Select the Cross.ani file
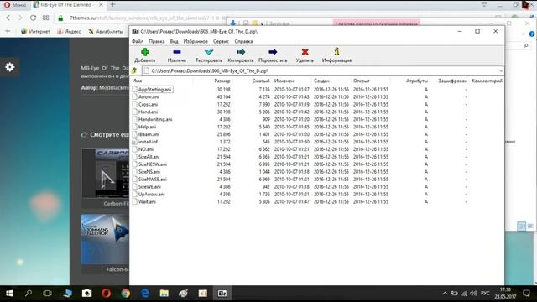Screen dimensions: 537x302 tap(148, 104)
